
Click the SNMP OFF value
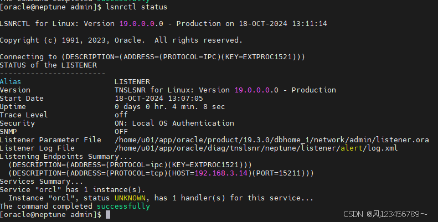click(x=121, y=132)
